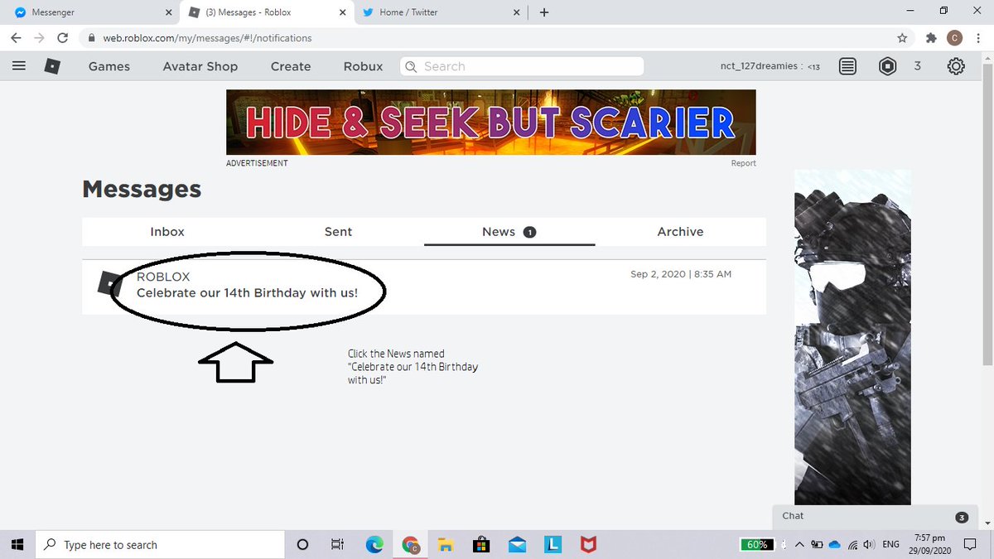Viewport: 994px width, 559px height.
Task: Open the blue L app in taskbar
Action: pos(553,544)
